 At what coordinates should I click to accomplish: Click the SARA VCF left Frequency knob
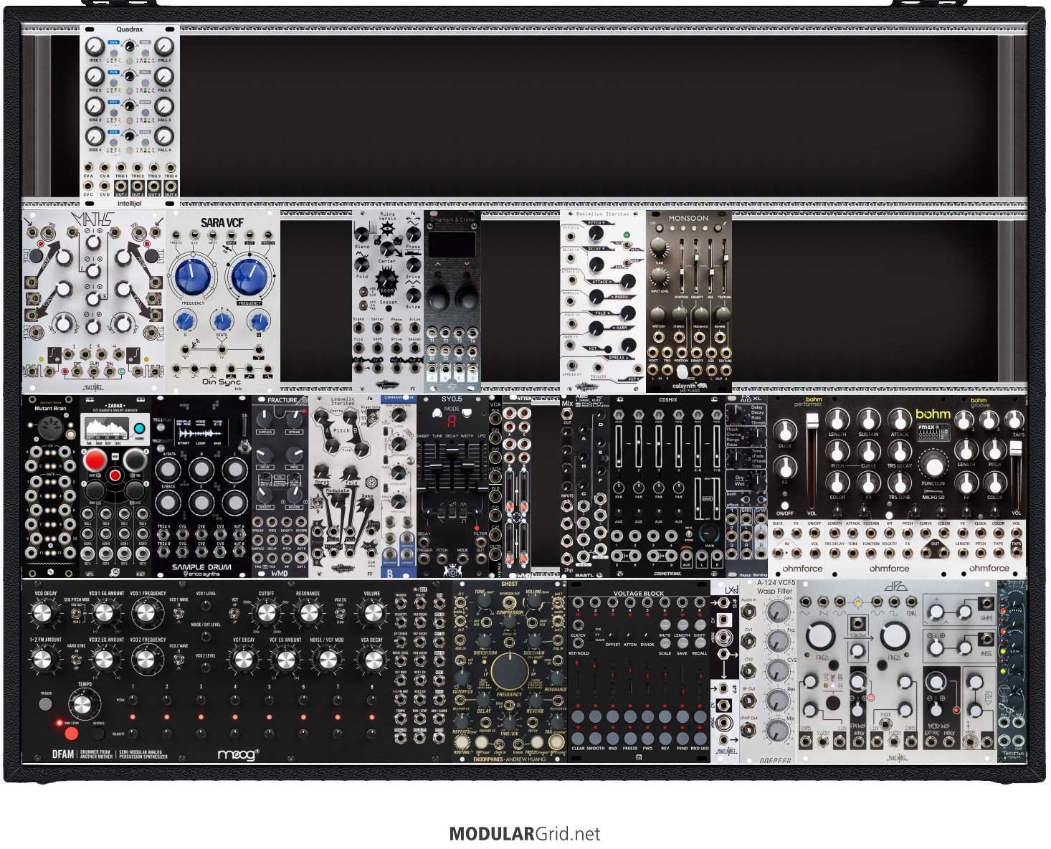(x=194, y=278)
